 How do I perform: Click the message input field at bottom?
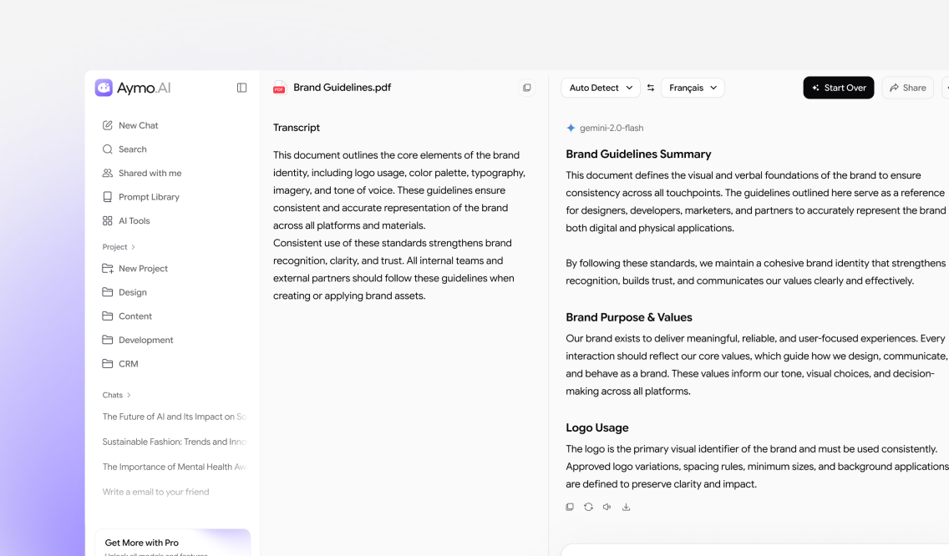click(754, 550)
